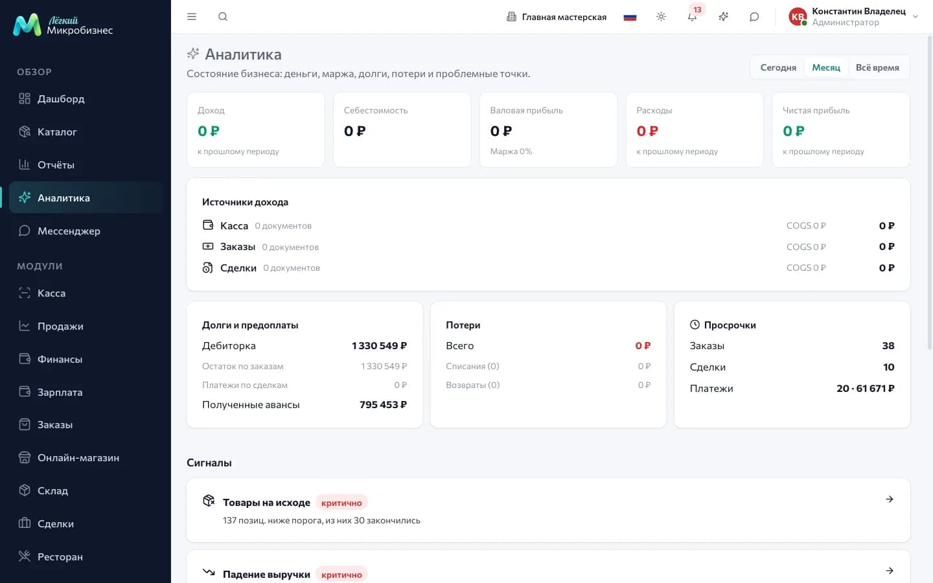Click the Ресторан utensils icon in sidebar
933x583 pixels.
coord(25,556)
